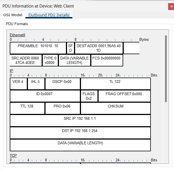This screenshot has width=174, height=170.
Task: Click the FRAG OFFSET:0x000 field
Action: click(124, 96)
